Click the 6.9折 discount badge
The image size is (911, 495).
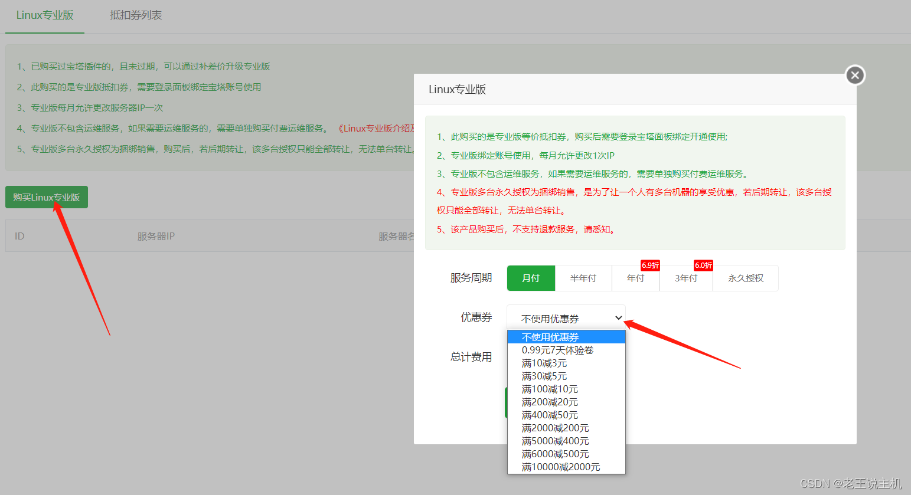click(650, 265)
